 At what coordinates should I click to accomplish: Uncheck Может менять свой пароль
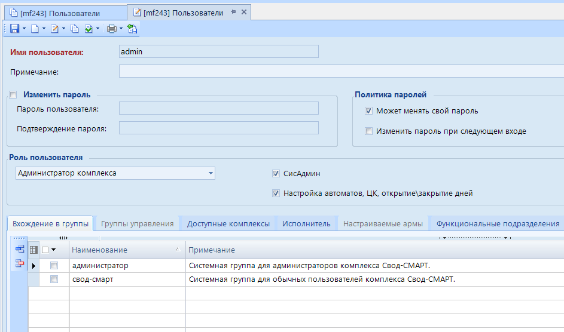pos(368,111)
